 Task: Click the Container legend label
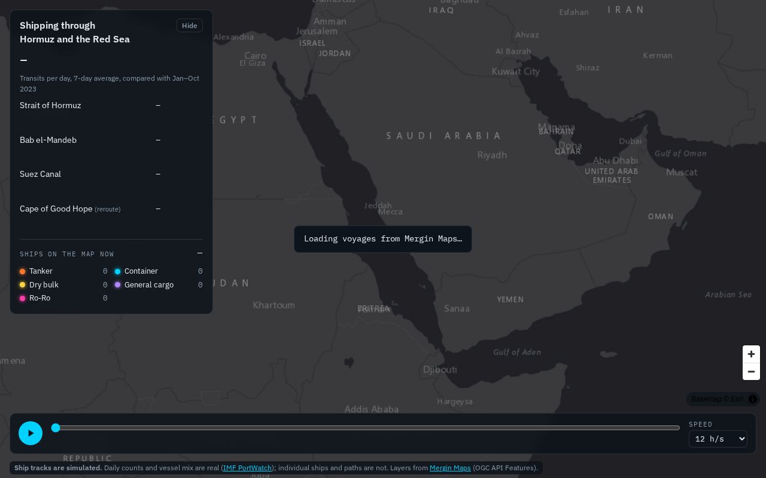coord(141,271)
